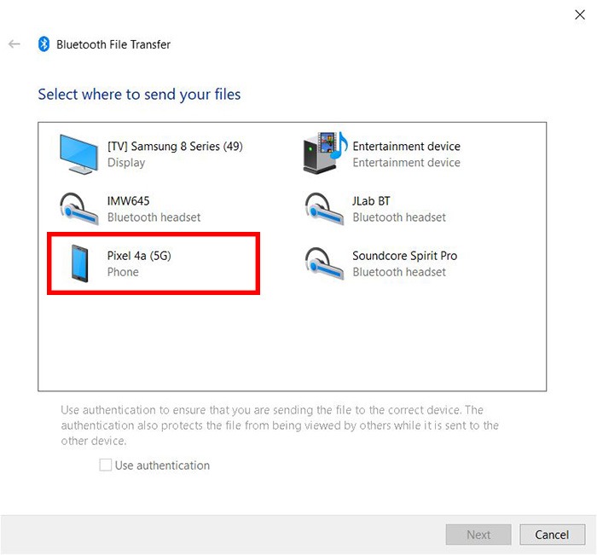This screenshot has width=597, height=555.
Task: Click Bluetooth headset label under Soundcore Spirit Pro
Action: pyautogui.click(x=399, y=272)
